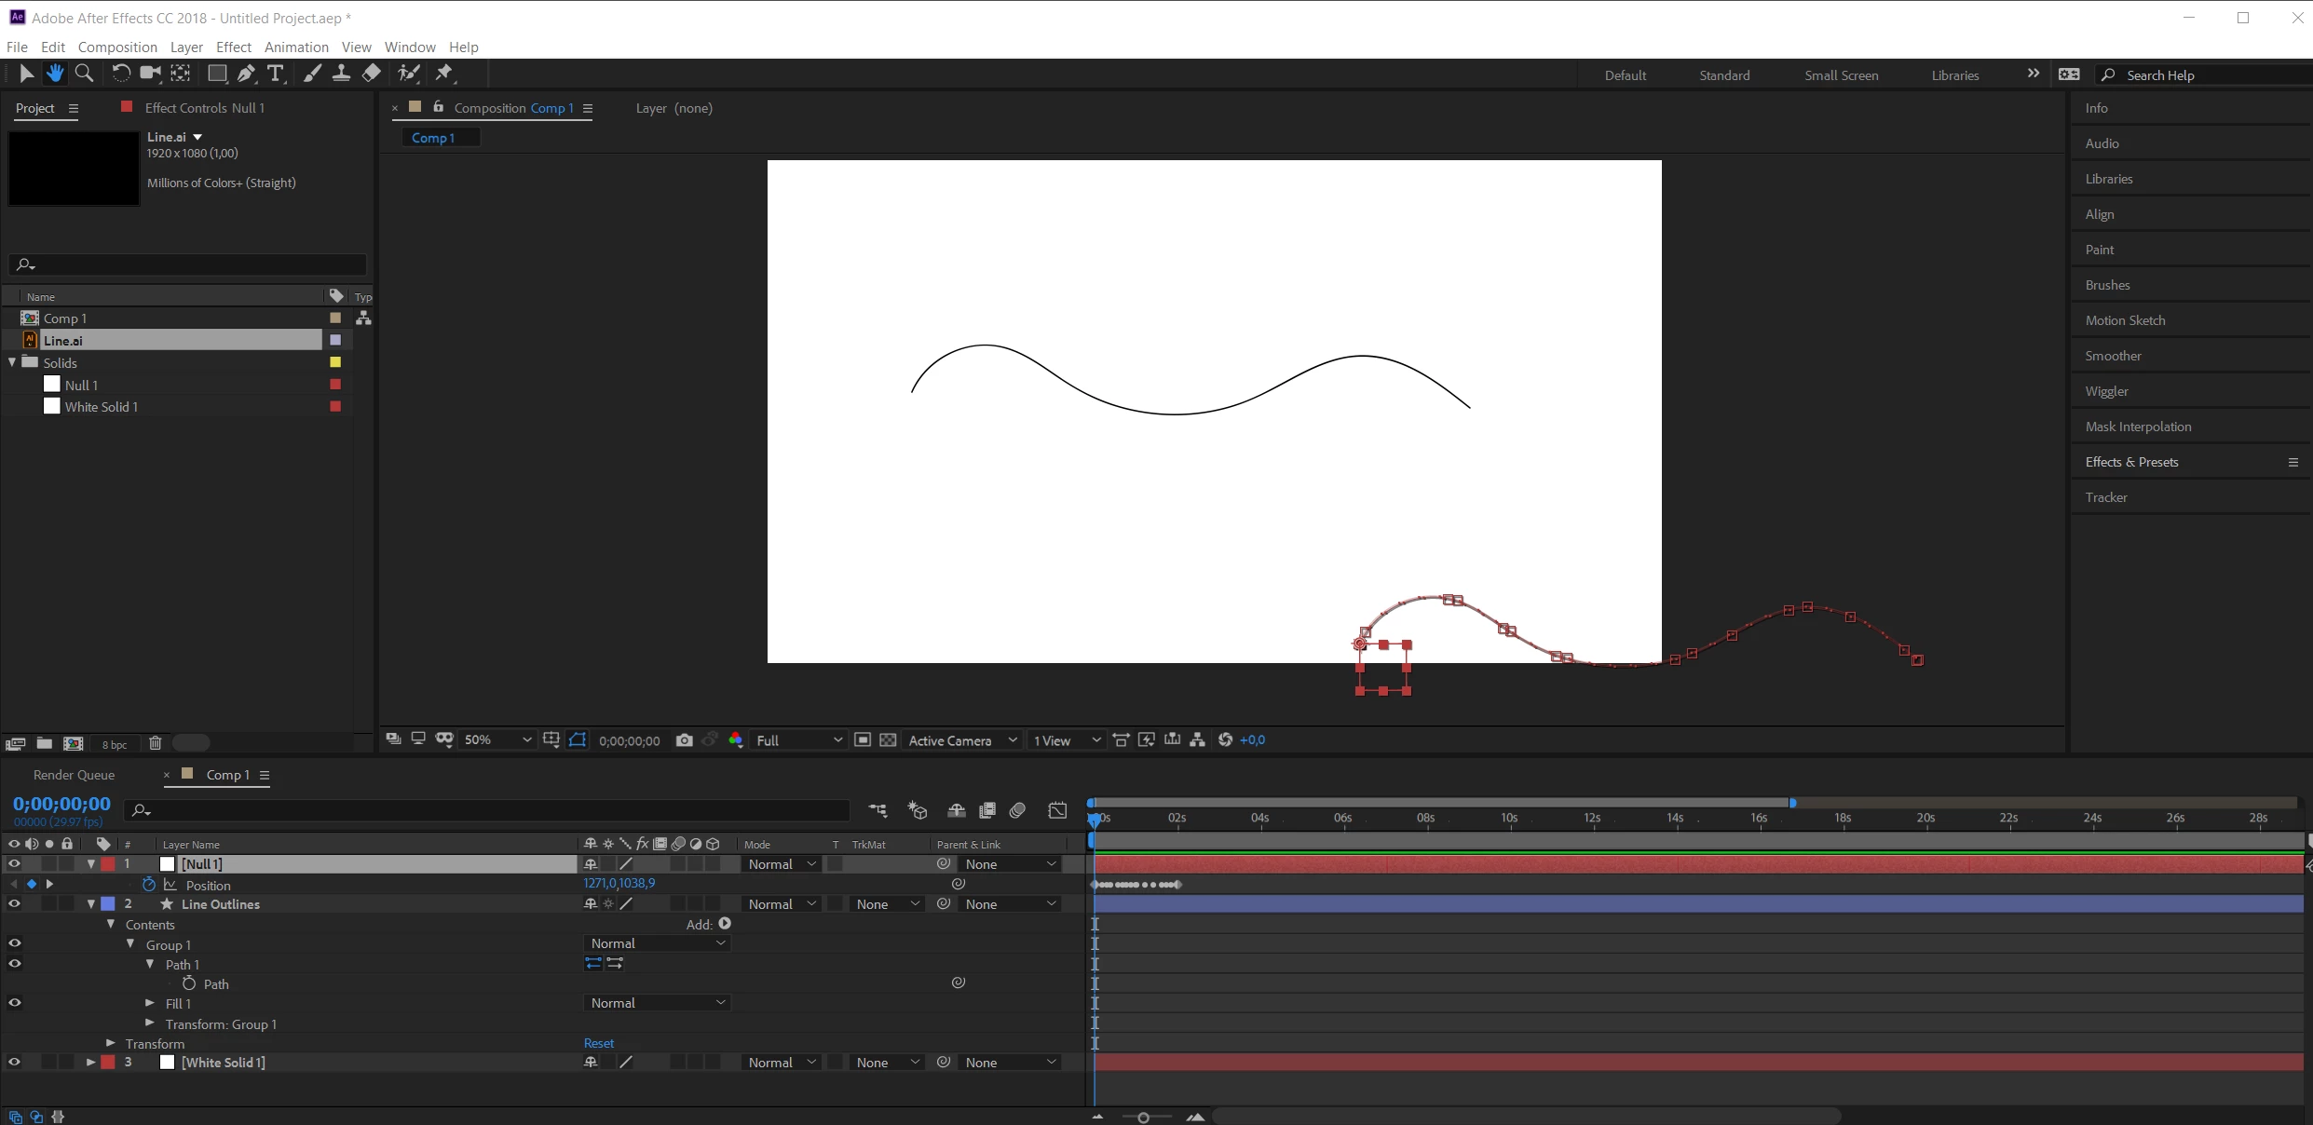Open the 50% magnification dropdown
This screenshot has width=2313, height=1125.
[x=498, y=740]
